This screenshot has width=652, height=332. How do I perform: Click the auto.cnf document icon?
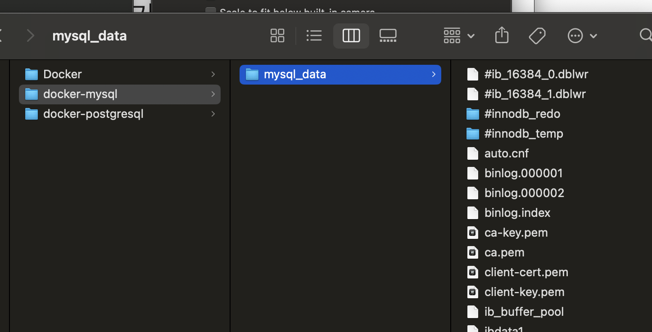472,153
